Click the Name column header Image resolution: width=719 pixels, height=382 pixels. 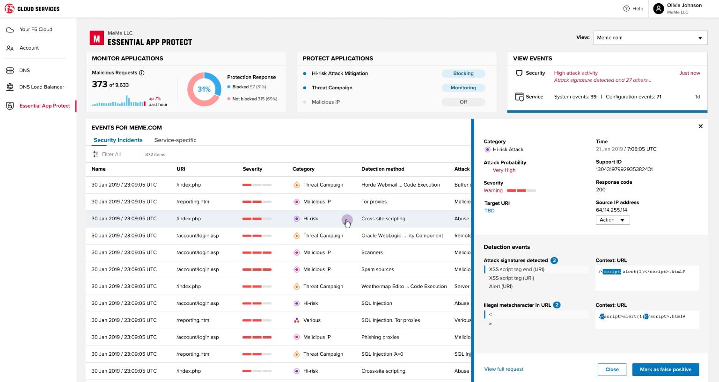click(x=98, y=169)
